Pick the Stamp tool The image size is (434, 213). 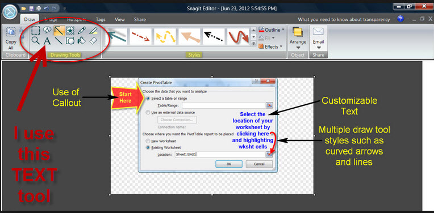tap(70, 30)
